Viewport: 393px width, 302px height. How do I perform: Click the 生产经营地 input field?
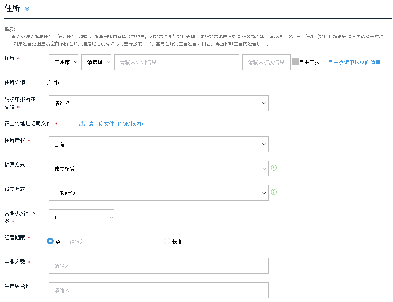(x=158, y=290)
